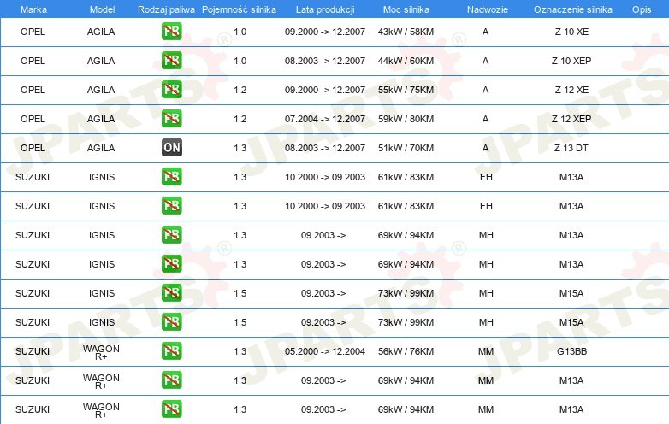Click petrol fuel icon in Z 12 XEP row
This screenshot has width=669, height=424.
[171, 119]
